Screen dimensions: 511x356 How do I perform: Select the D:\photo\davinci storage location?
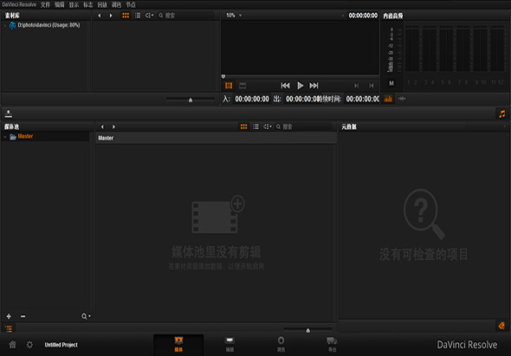(49, 25)
